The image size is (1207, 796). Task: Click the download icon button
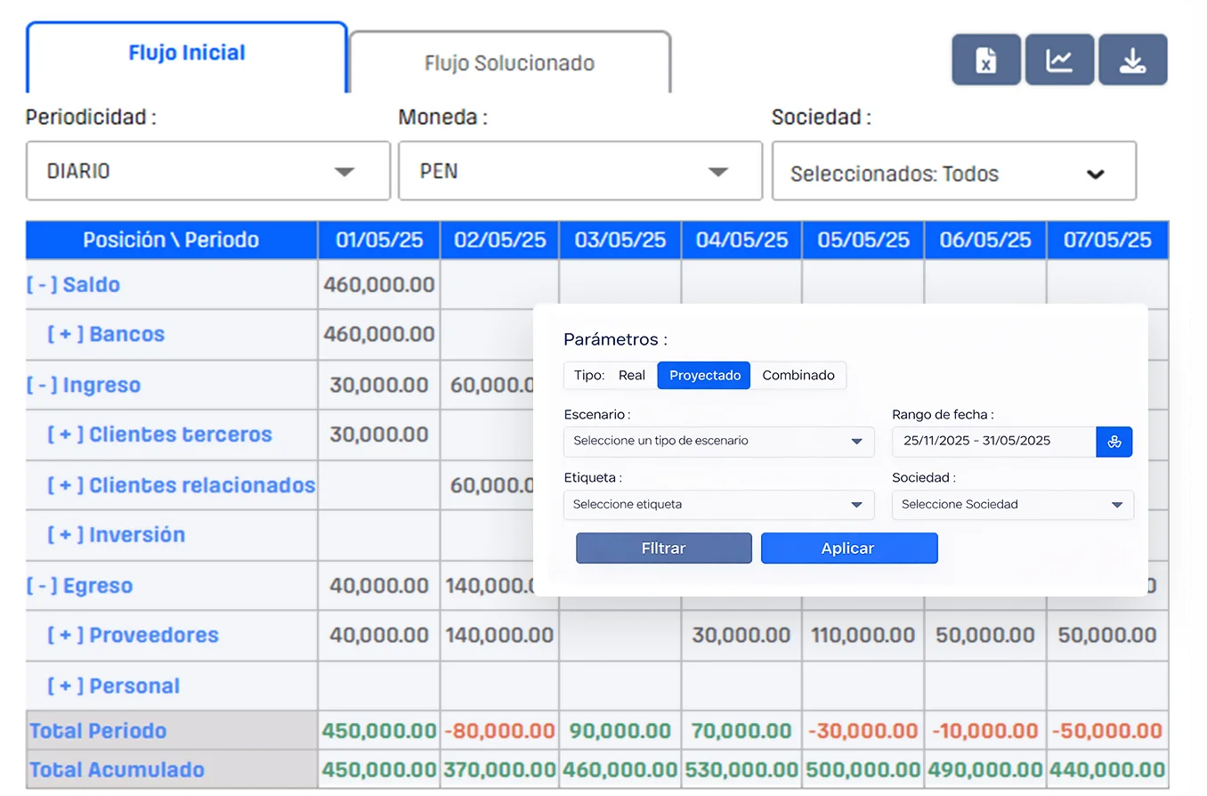click(1132, 61)
